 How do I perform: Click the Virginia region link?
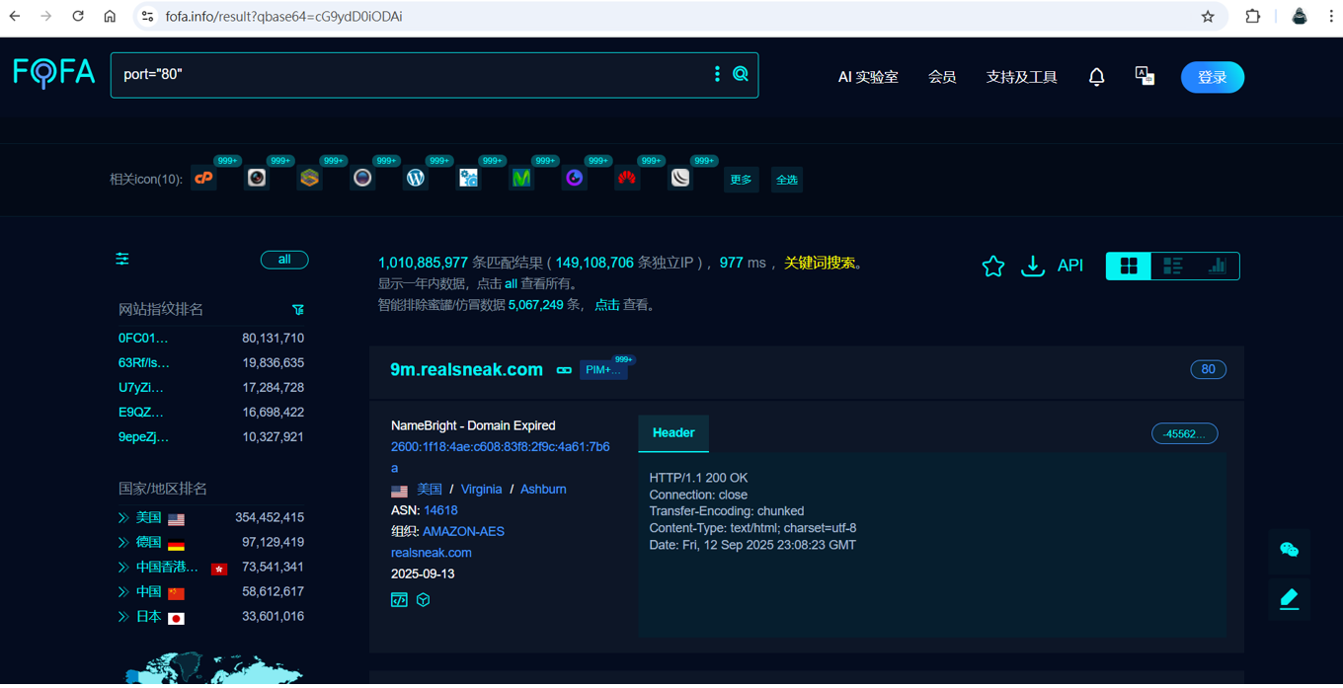pos(481,490)
